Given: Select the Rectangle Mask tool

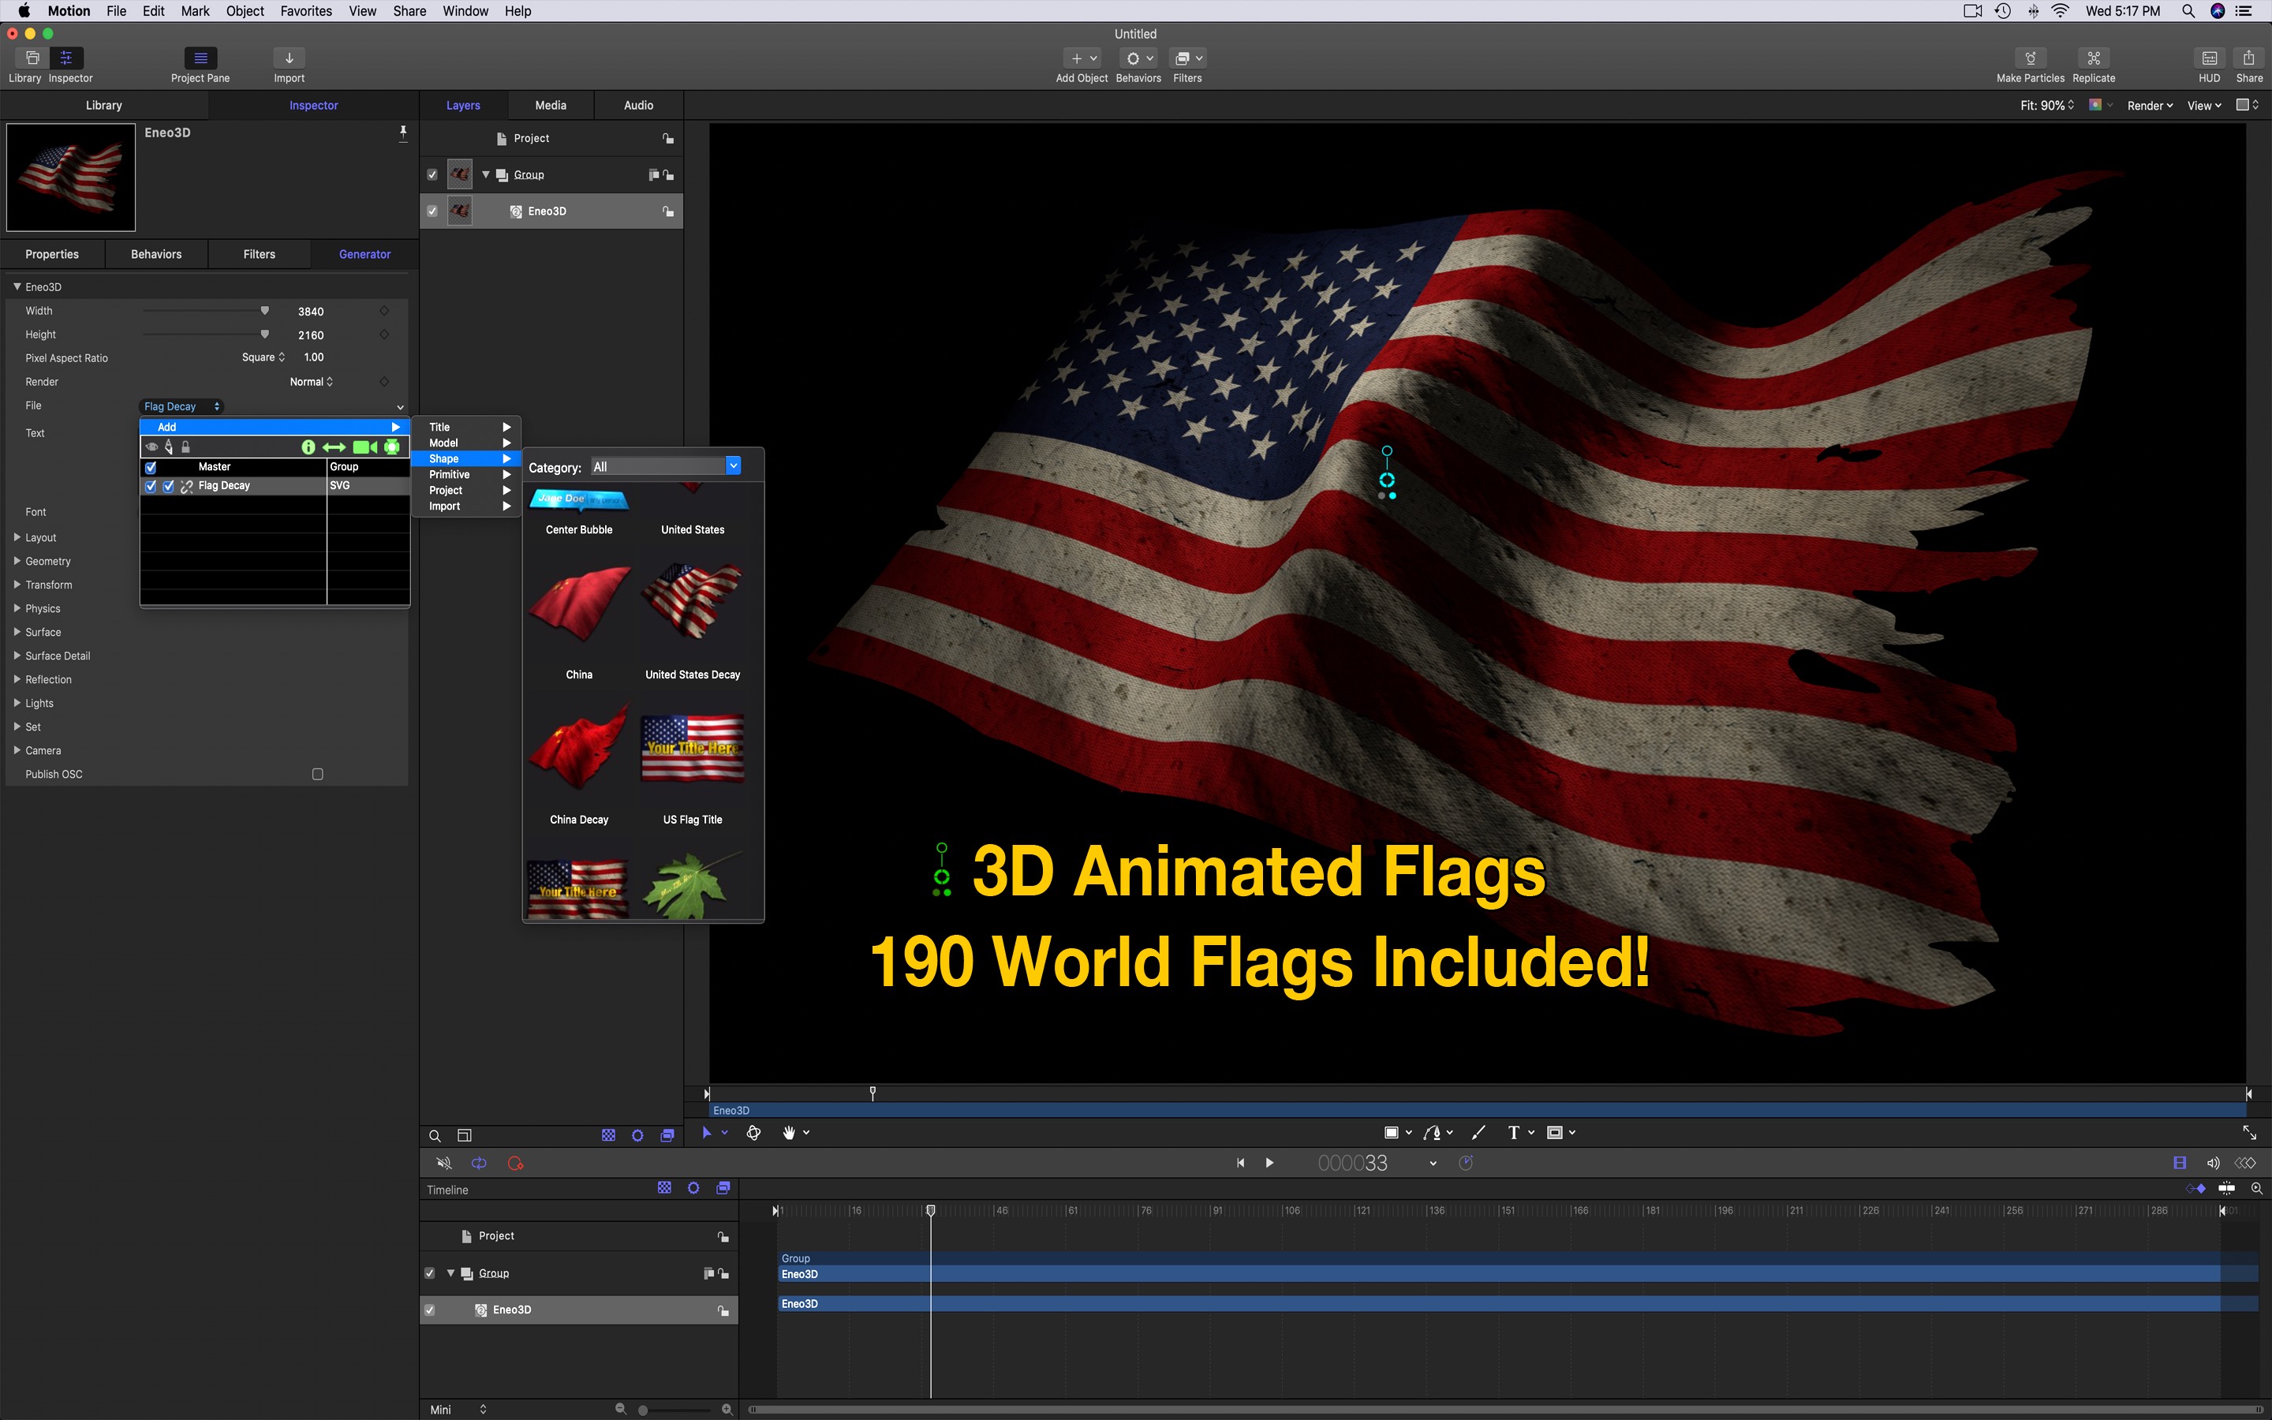Looking at the screenshot, I should (x=1555, y=1133).
